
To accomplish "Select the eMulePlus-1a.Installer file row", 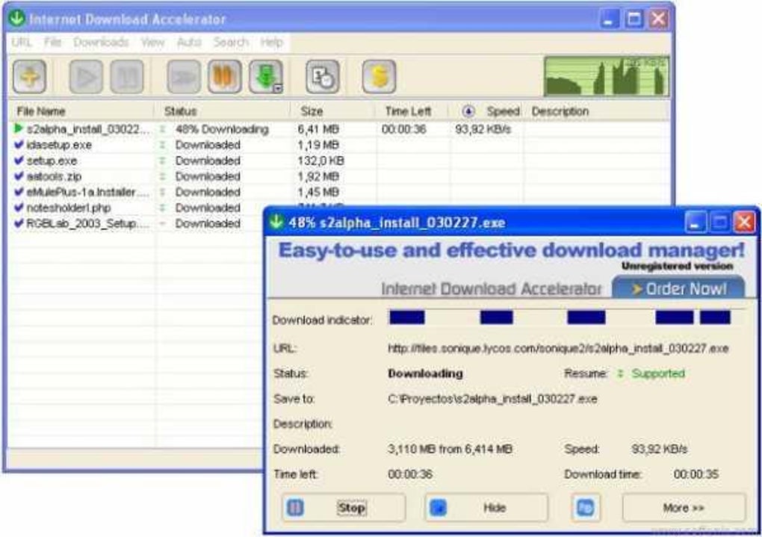I will click(x=339, y=192).
